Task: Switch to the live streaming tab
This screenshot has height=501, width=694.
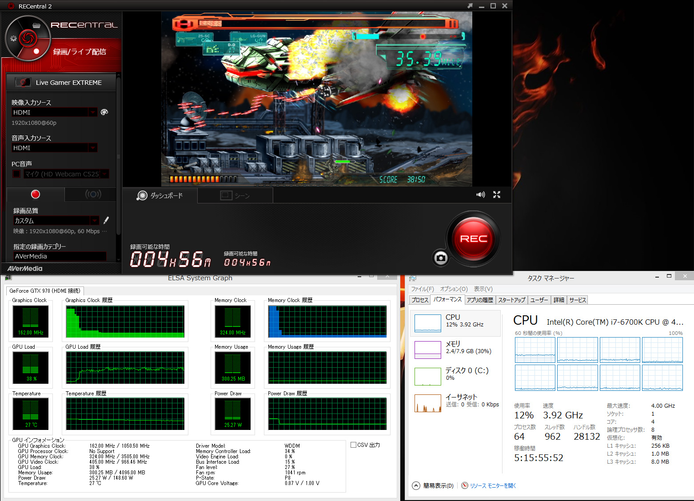Action: click(x=93, y=194)
